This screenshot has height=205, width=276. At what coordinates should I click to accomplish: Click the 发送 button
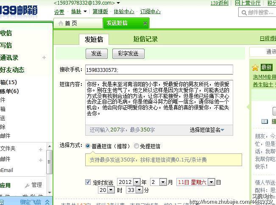click(x=97, y=54)
